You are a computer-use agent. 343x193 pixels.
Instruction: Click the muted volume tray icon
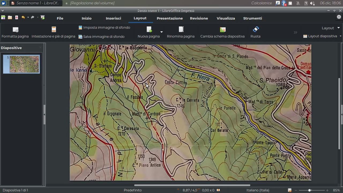pyautogui.click(x=312, y=3)
